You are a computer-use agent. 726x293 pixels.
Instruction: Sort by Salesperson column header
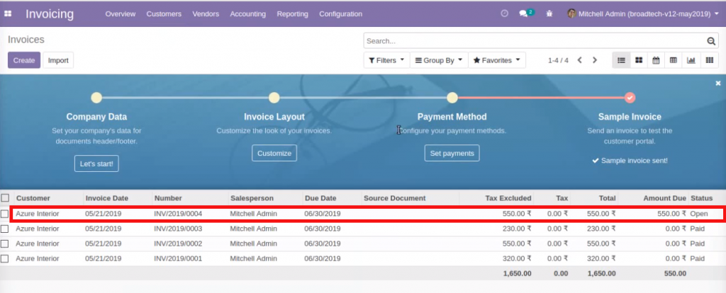click(x=252, y=198)
